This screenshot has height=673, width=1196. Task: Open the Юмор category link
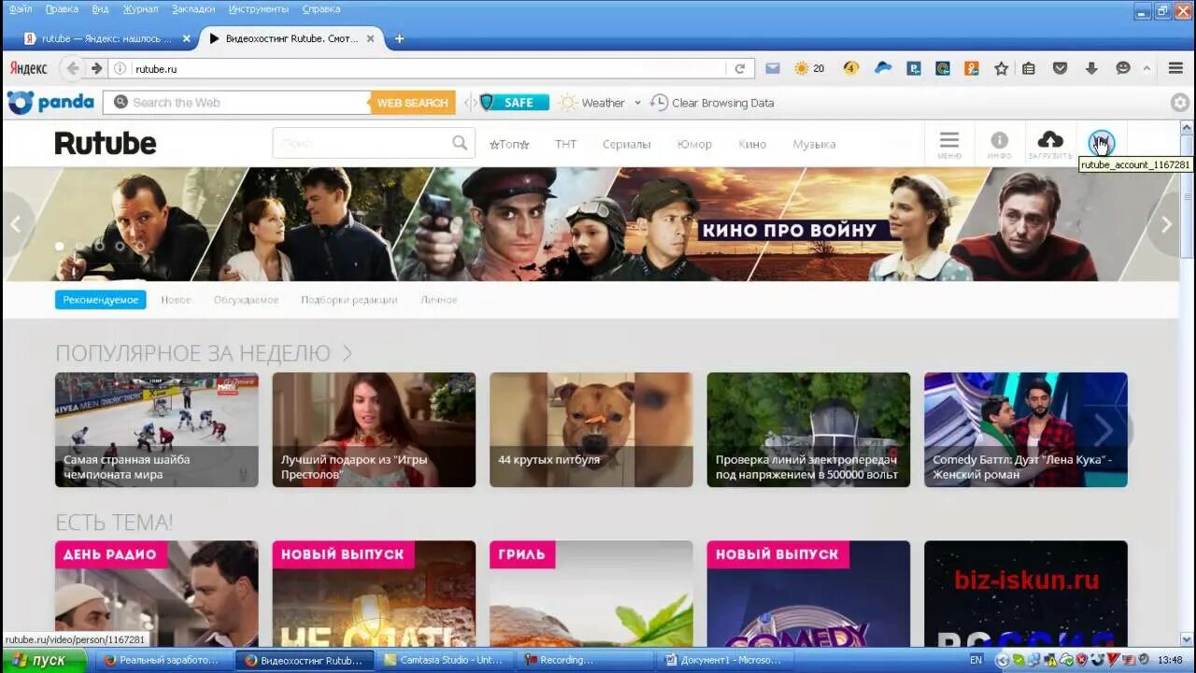coord(694,144)
